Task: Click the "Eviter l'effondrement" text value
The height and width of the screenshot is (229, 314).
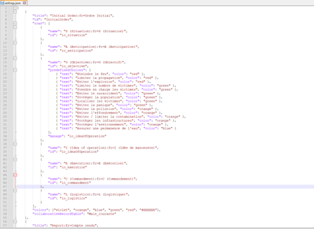Action: pos(97,113)
